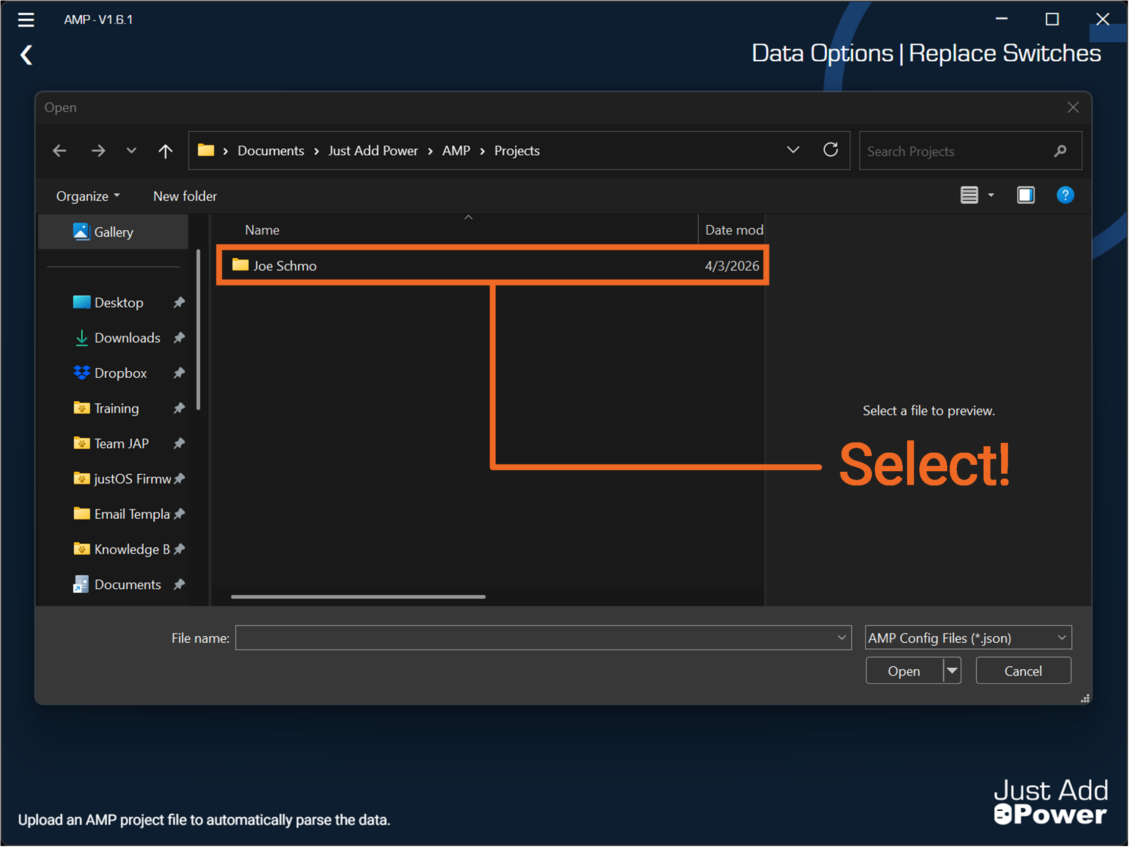The width and height of the screenshot is (1129, 847).
Task: Click the refresh icon in the address bar
Action: point(830,150)
